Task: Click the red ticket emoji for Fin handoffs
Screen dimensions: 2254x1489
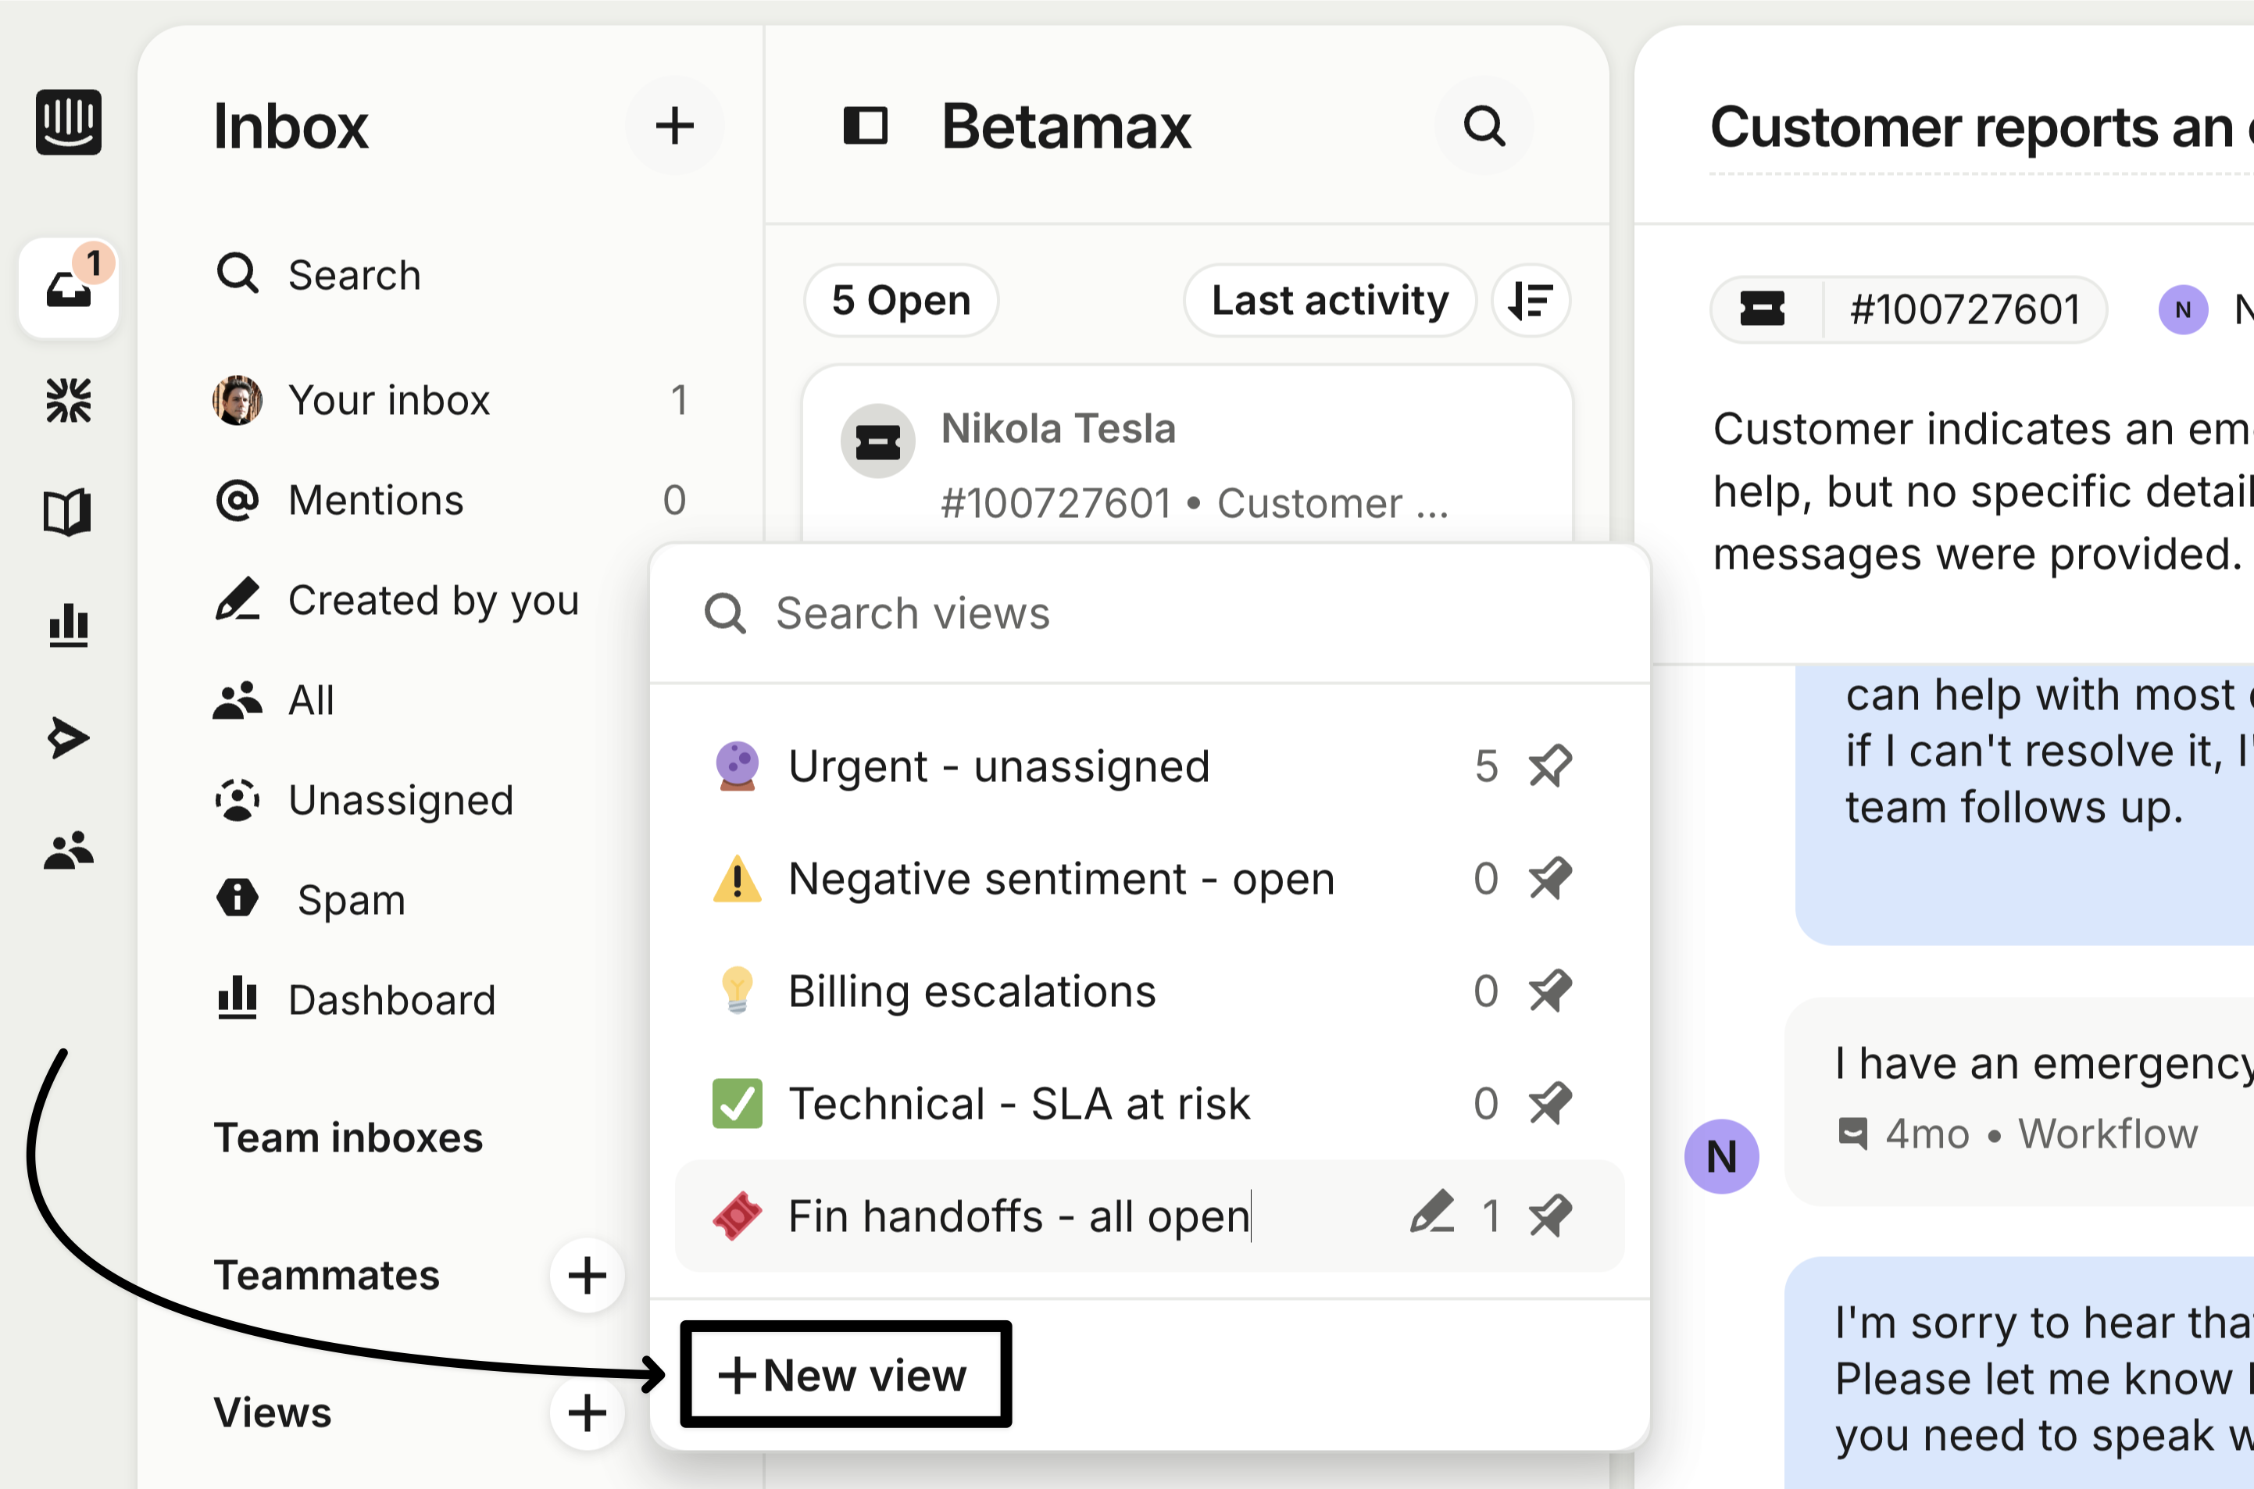Action: point(737,1216)
